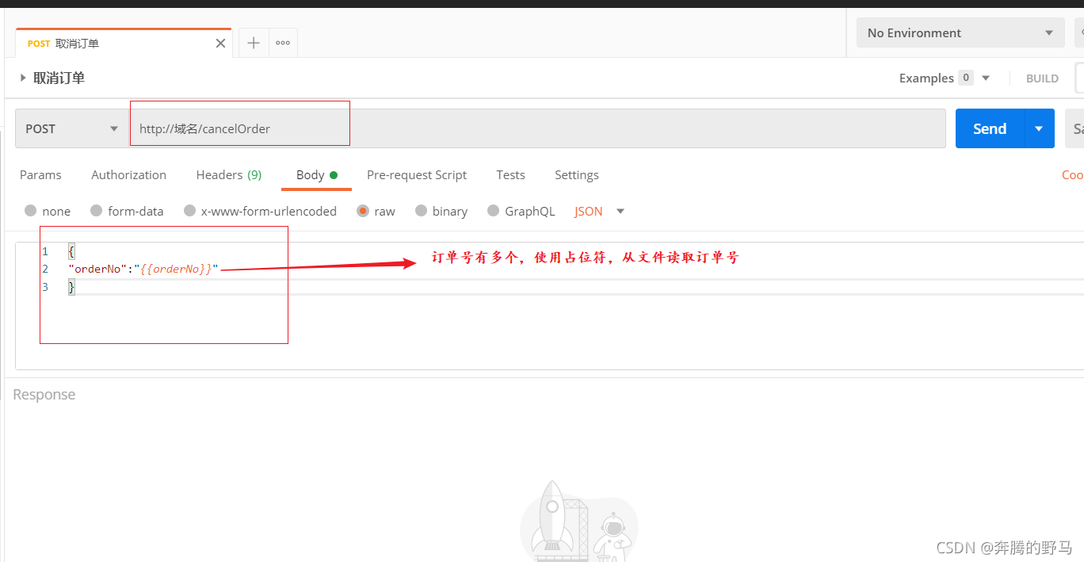Image resolution: width=1084 pixels, height=562 pixels.
Task: Close the 取消订单 request tab
Action: (x=220, y=44)
